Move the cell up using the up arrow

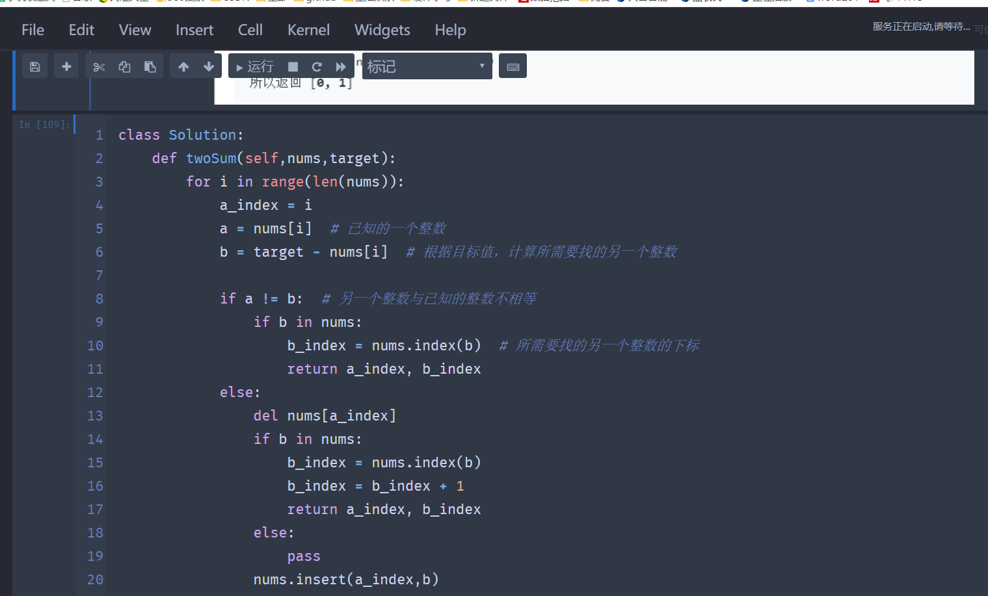pyautogui.click(x=183, y=66)
